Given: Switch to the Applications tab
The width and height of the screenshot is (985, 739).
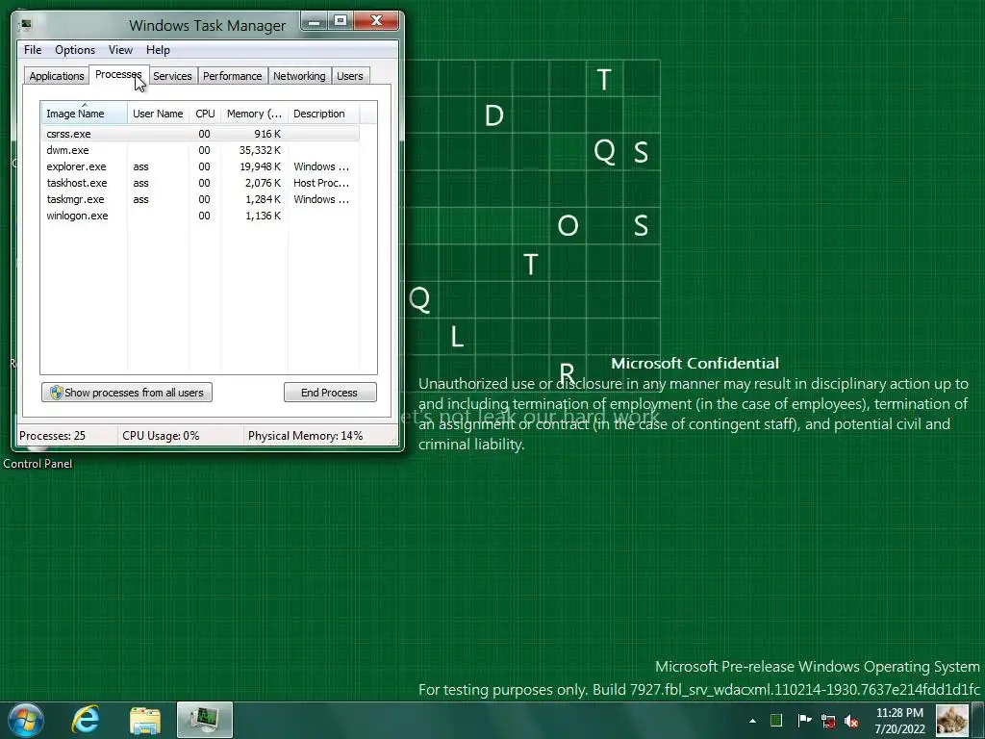Looking at the screenshot, I should (57, 76).
